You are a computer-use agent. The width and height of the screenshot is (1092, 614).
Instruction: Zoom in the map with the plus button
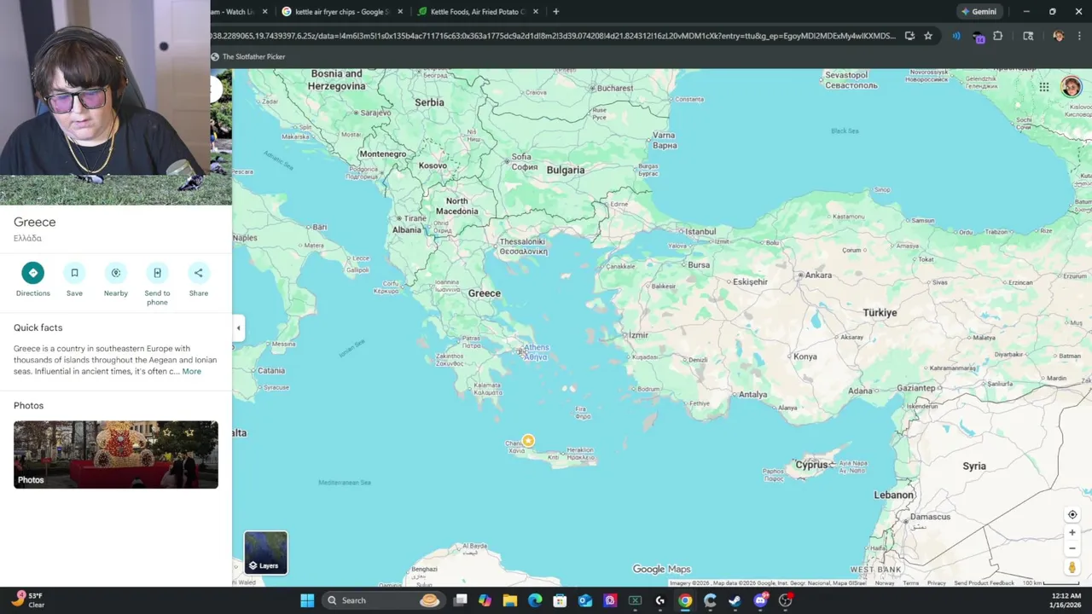(x=1072, y=533)
